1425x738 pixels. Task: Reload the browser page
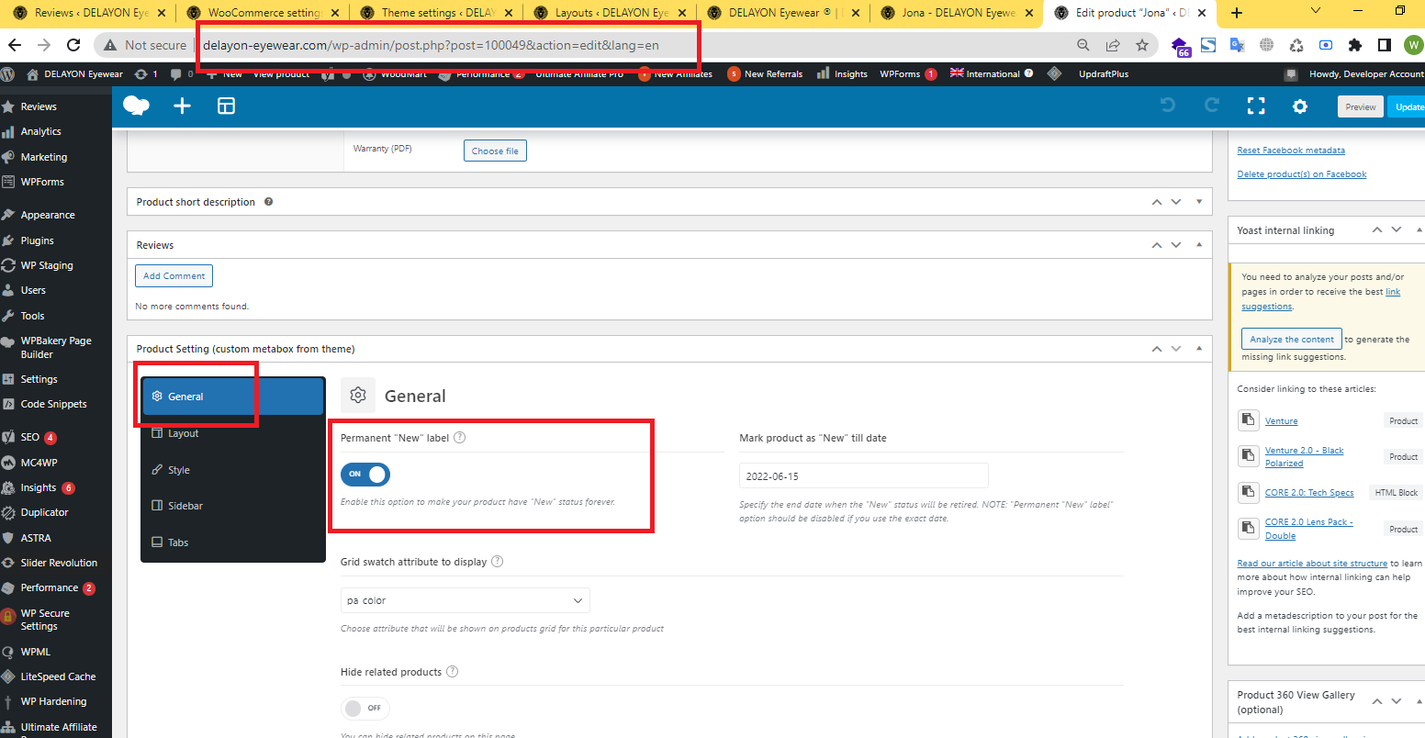(73, 45)
